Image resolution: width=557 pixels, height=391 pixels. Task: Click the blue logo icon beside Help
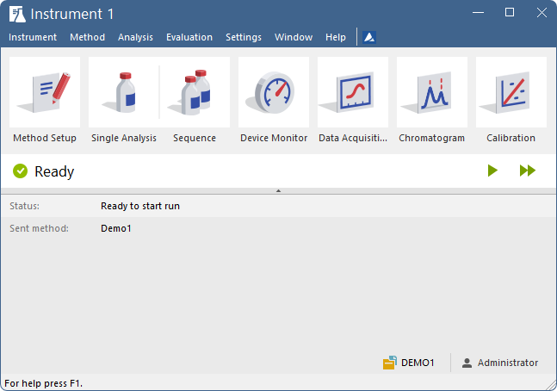click(369, 37)
